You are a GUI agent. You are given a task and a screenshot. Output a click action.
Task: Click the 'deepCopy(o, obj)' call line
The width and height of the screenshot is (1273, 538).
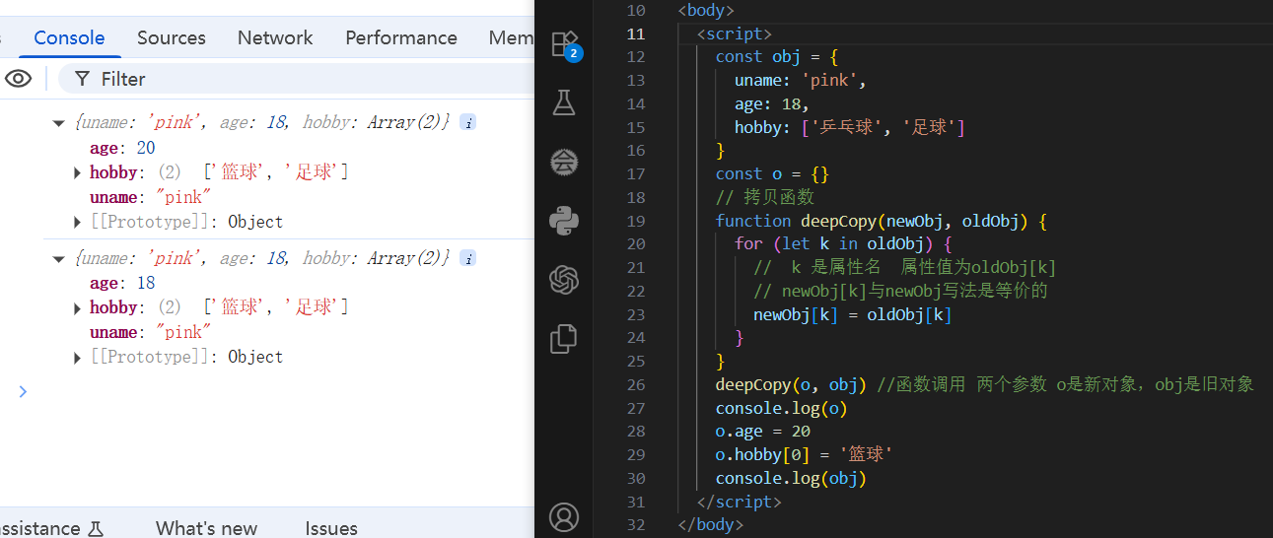click(791, 384)
